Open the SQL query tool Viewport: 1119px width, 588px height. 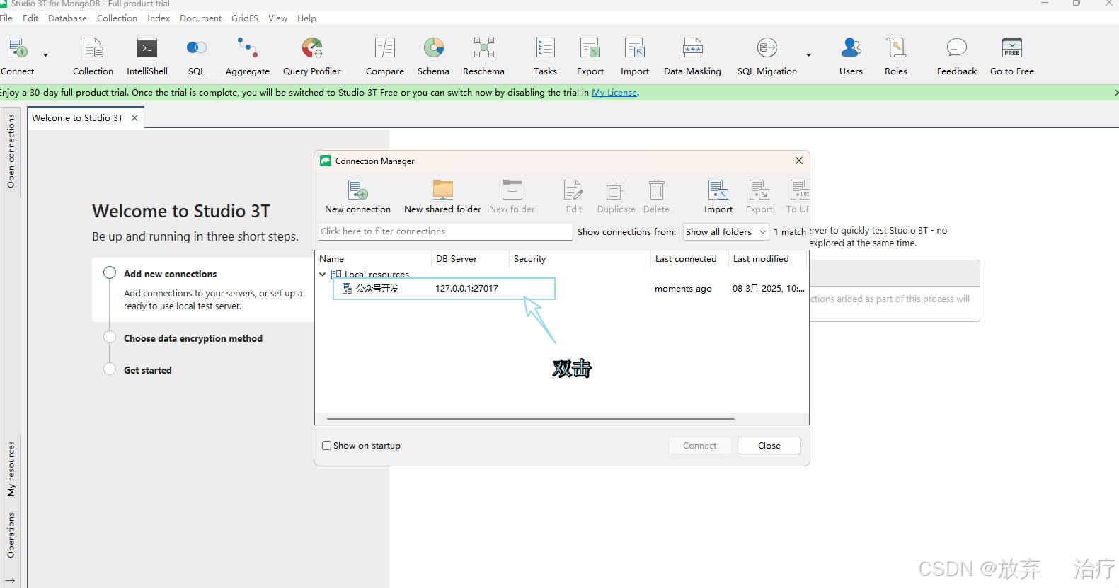196,49
